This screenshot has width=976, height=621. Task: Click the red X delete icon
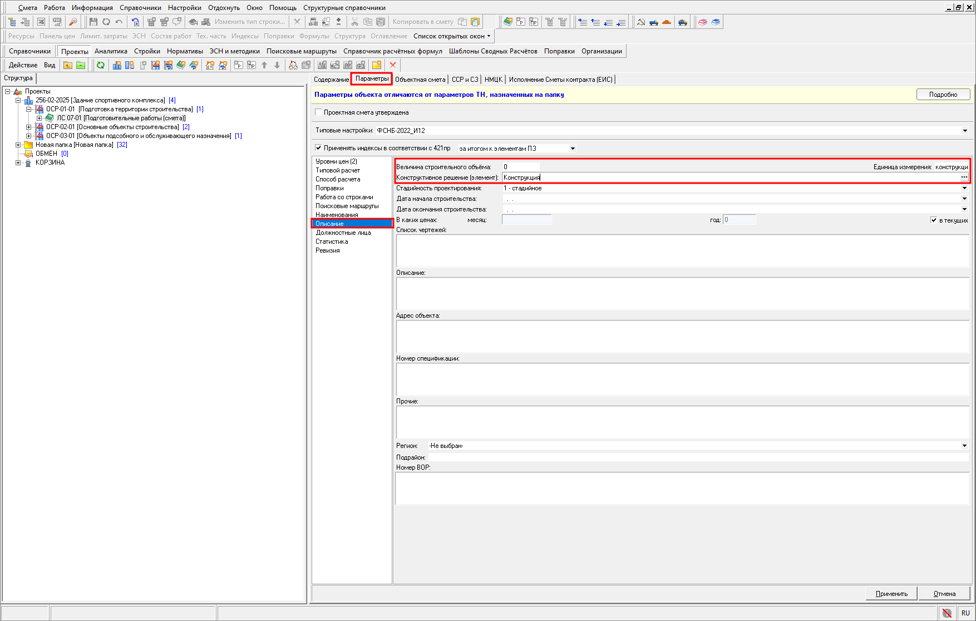point(393,65)
